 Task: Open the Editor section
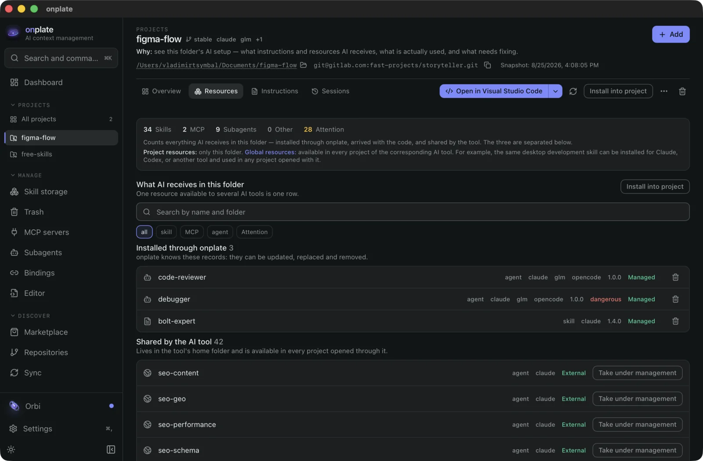pos(61,293)
